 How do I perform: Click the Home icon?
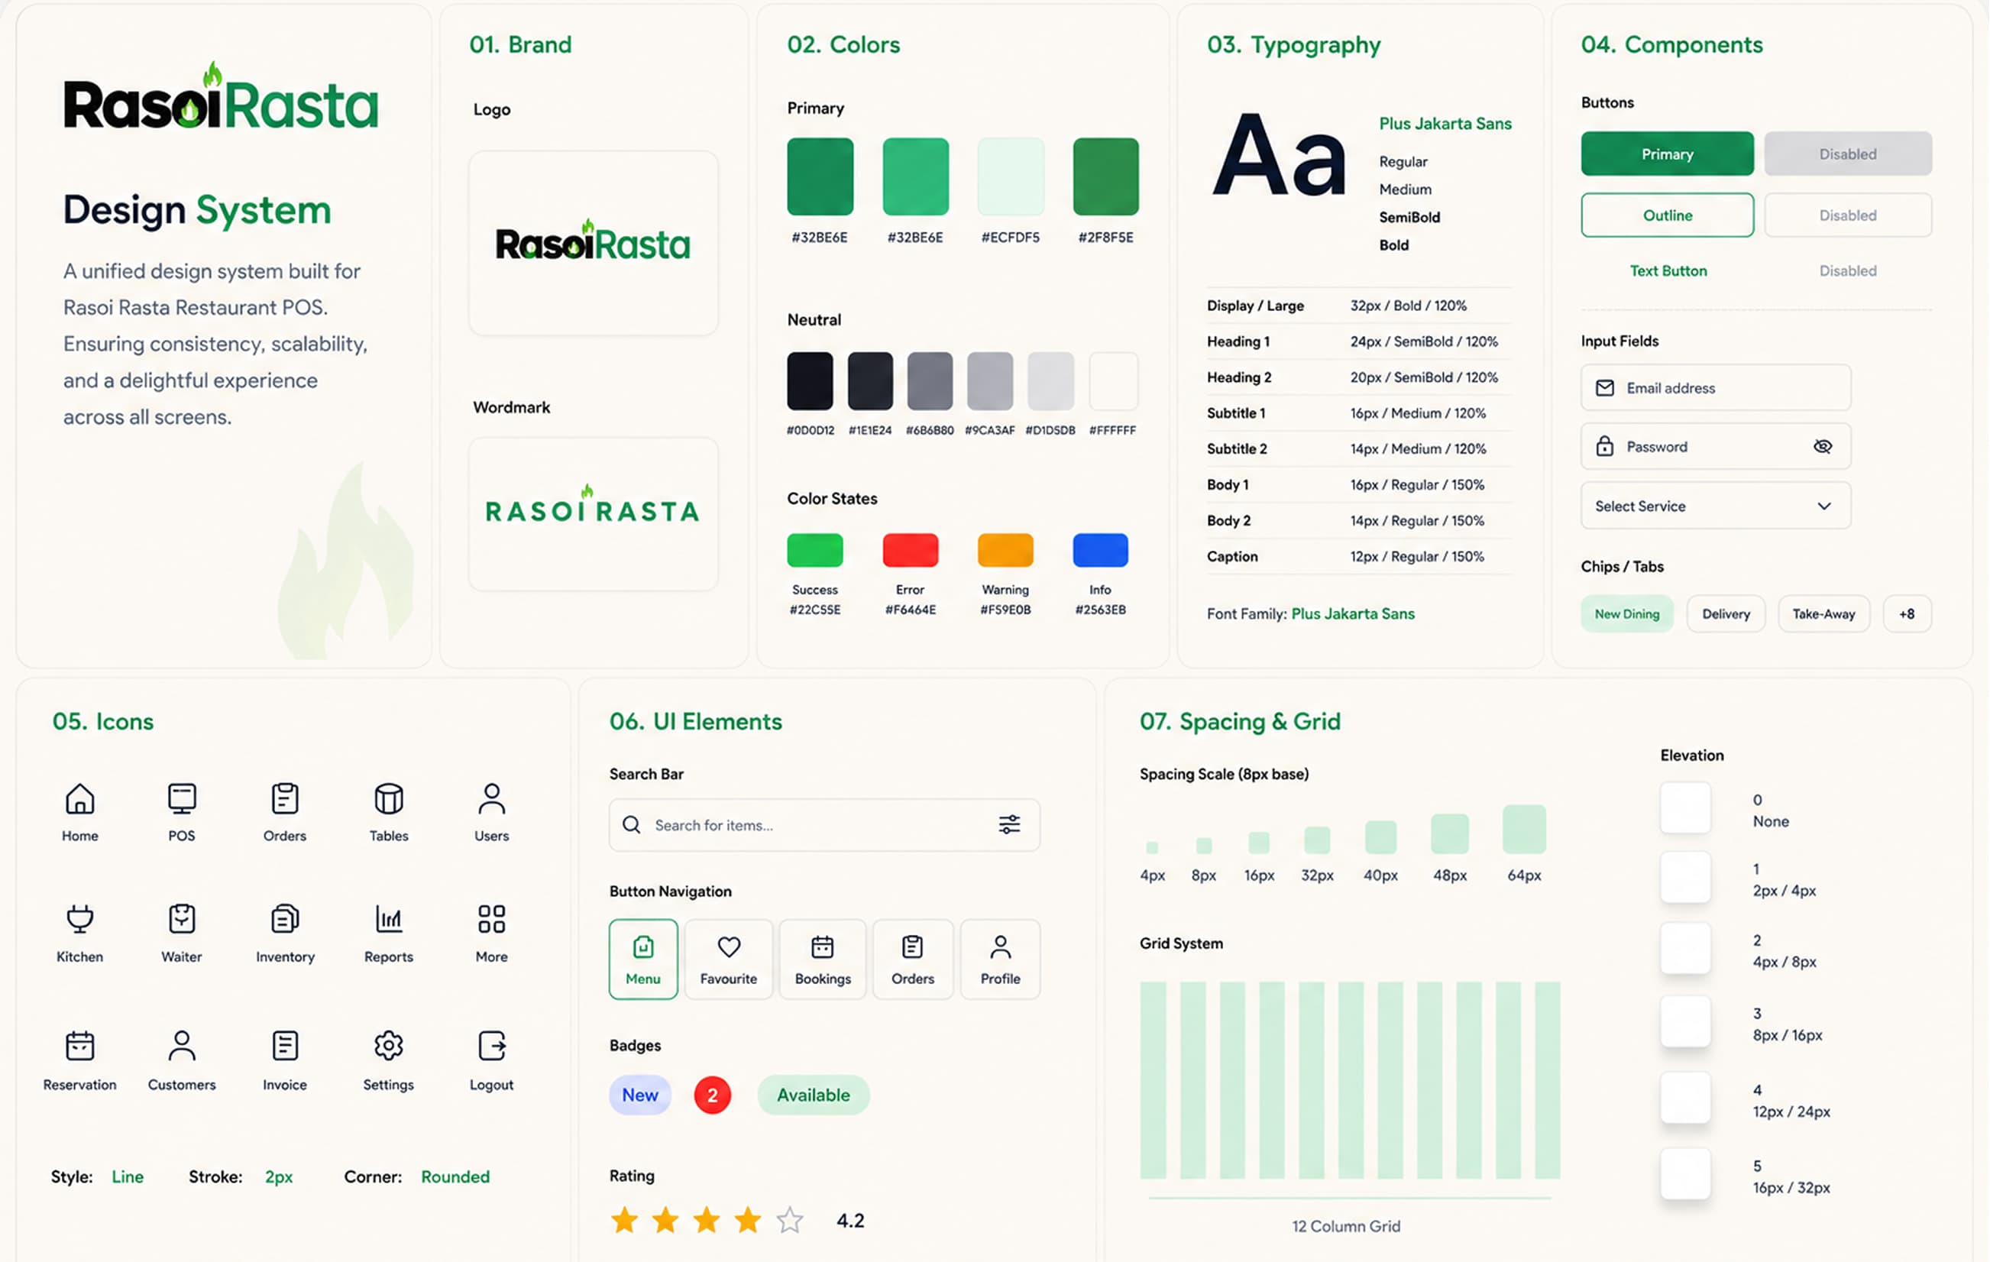80,799
